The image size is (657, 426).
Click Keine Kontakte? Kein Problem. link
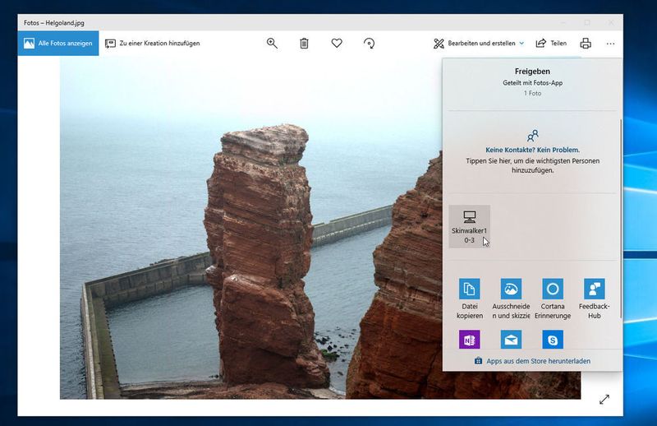point(532,150)
